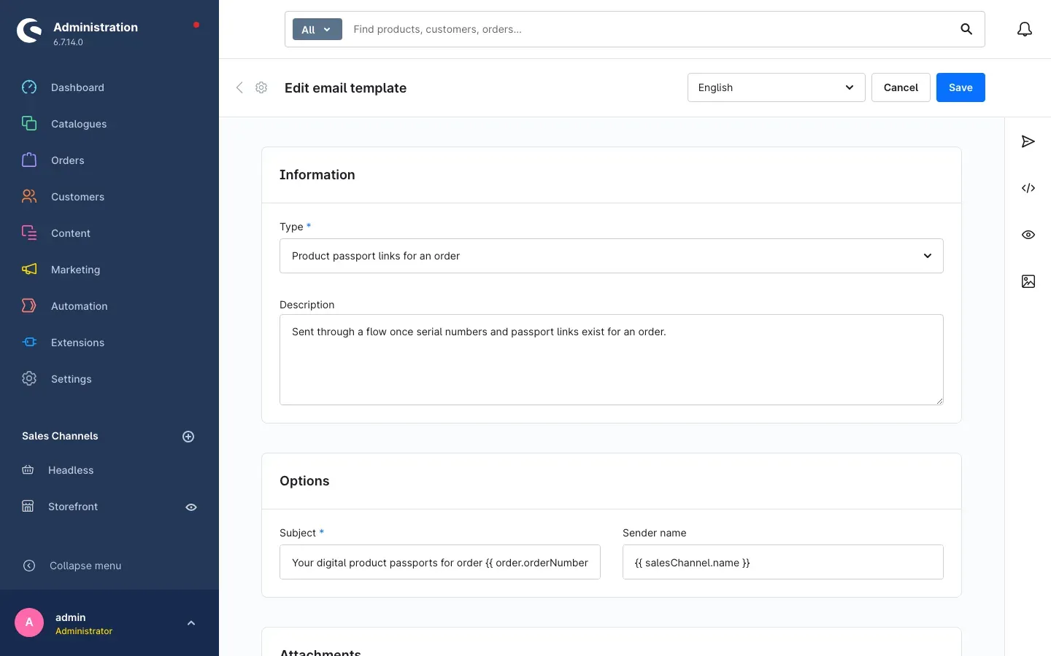Go back with the left chevron
Screen dimensions: 1051x656
[x=239, y=87]
